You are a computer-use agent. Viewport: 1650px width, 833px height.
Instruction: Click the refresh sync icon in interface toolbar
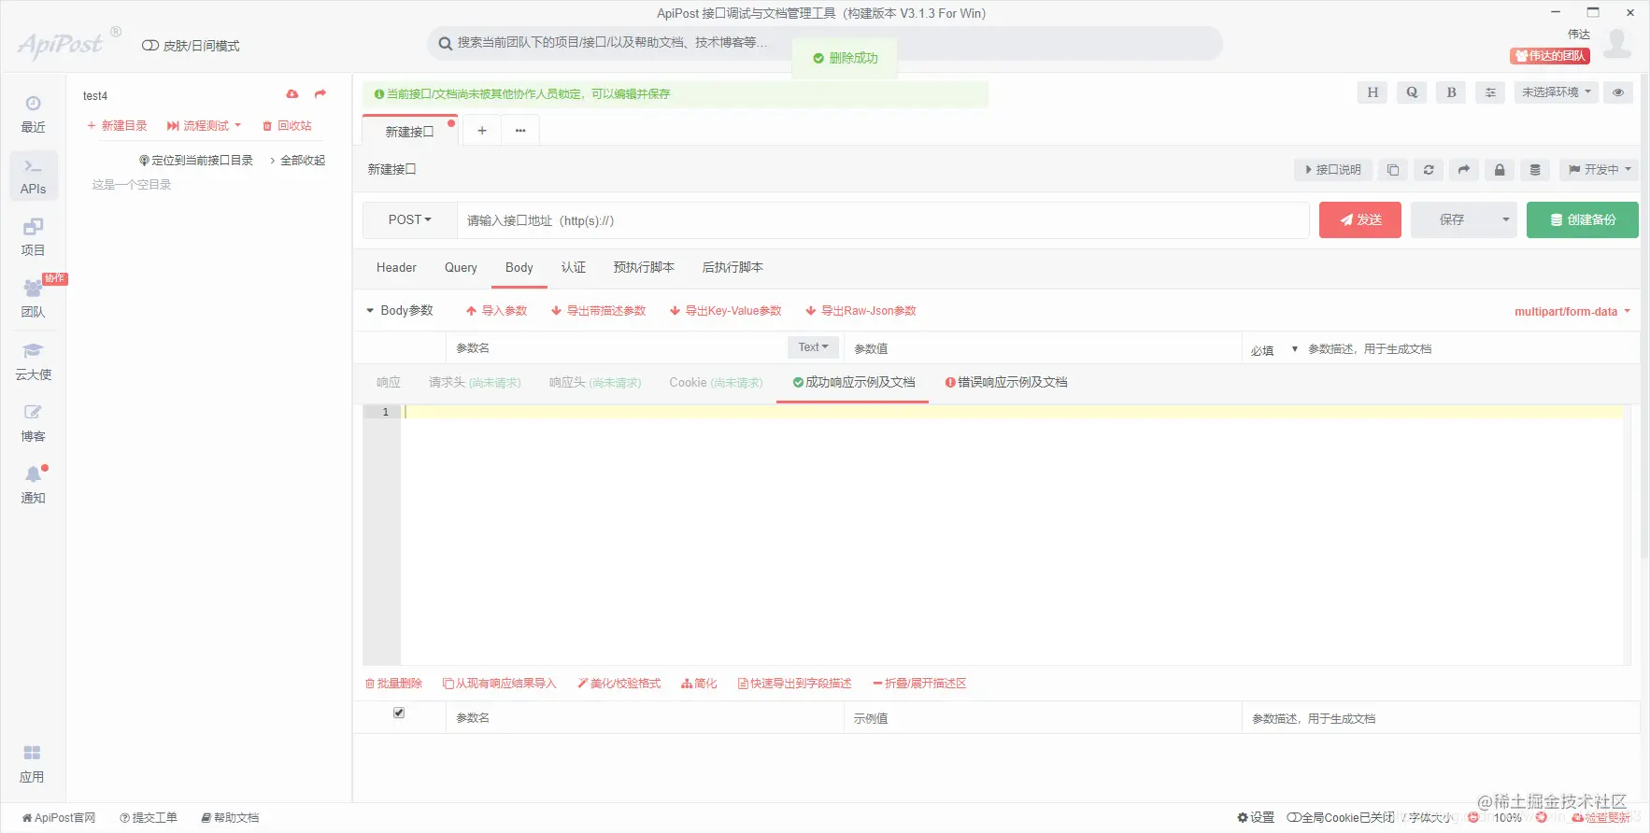coord(1429,170)
